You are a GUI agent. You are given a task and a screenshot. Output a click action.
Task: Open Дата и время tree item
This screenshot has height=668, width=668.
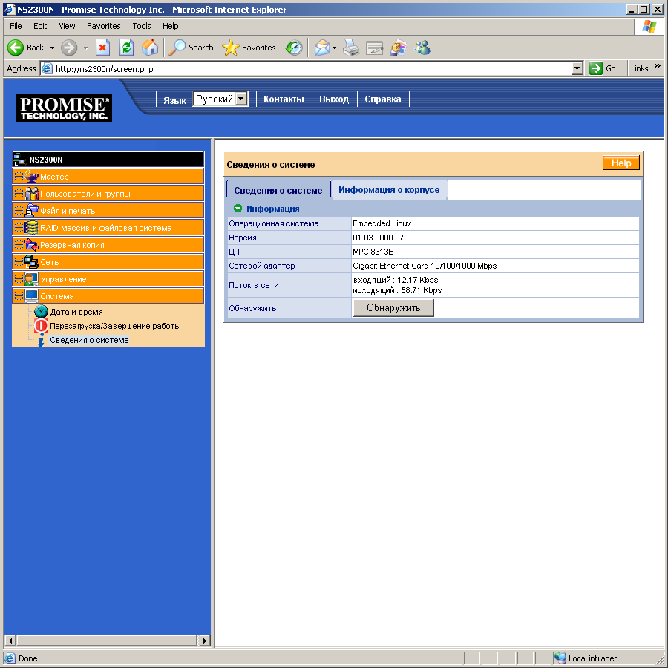[x=76, y=312]
